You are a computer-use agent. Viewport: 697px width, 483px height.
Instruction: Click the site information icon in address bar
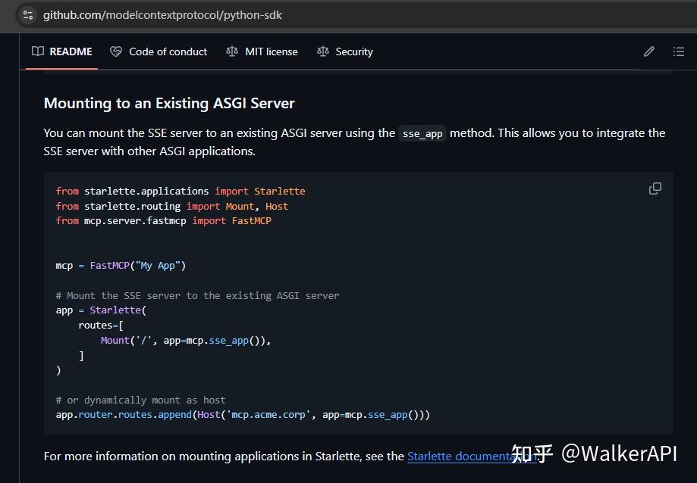click(x=27, y=14)
